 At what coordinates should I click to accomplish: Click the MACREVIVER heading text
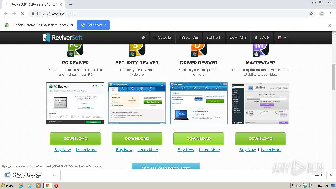[x=260, y=63]
